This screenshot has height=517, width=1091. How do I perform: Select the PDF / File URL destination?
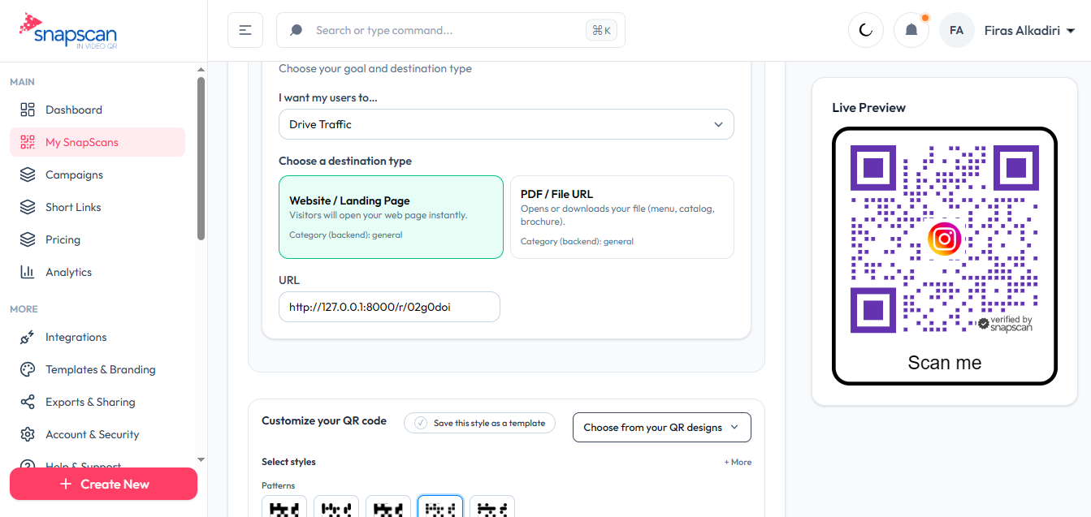pos(621,217)
